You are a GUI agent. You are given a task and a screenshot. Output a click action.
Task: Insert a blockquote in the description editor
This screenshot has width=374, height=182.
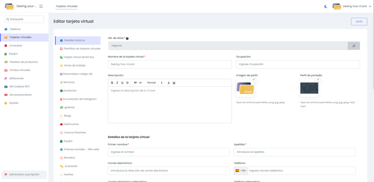[135, 83]
